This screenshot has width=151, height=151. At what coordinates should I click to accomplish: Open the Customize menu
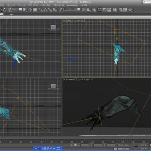(59, 5)
